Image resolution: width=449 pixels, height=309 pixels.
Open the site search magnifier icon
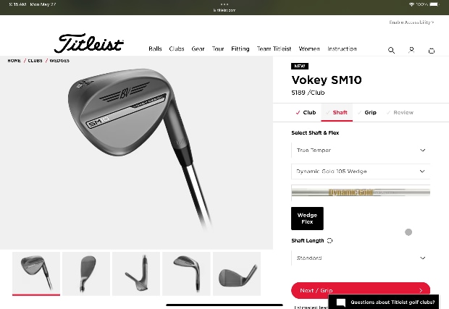(391, 51)
